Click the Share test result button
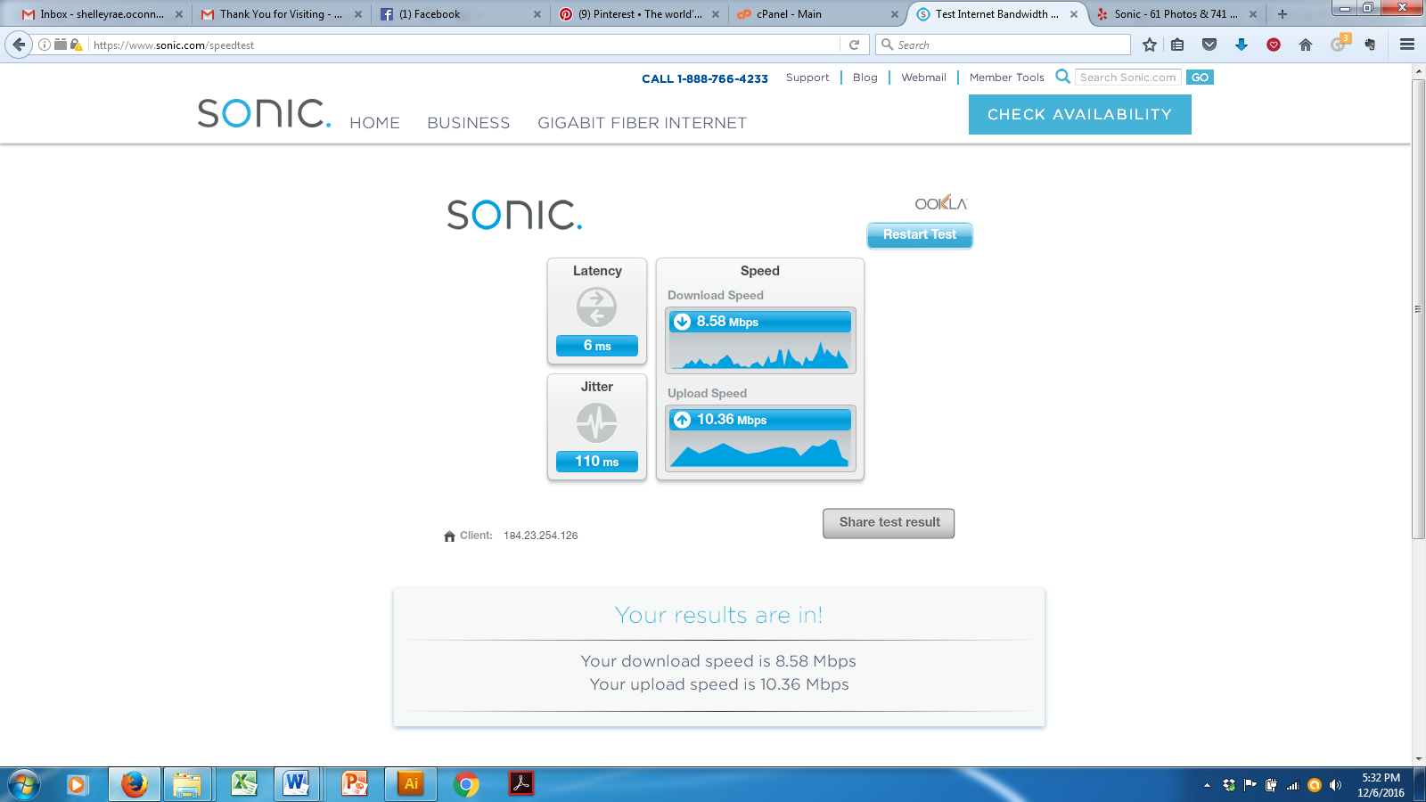The image size is (1426, 802). click(x=889, y=523)
